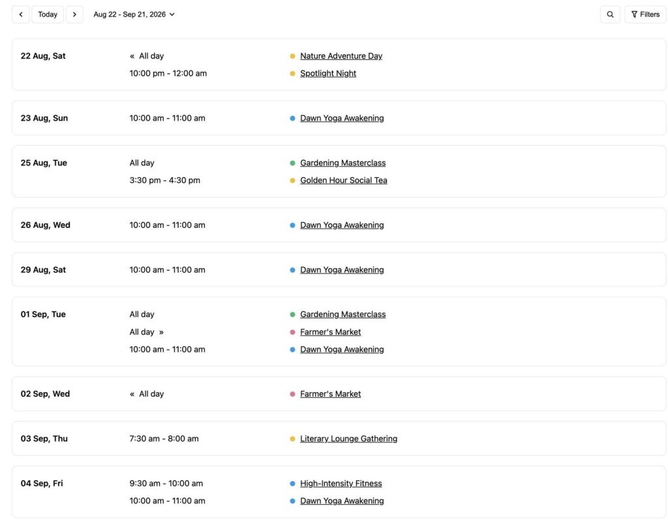This screenshot has width=668, height=523.
Task: Click '« All day' on 22 Aug
Action: pos(147,56)
